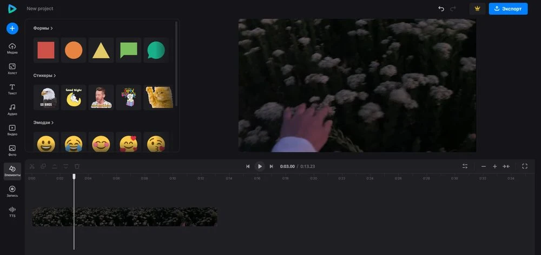Add the green rectangular speech bubble
This screenshot has width=541, height=255.
click(x=129, y=50)
